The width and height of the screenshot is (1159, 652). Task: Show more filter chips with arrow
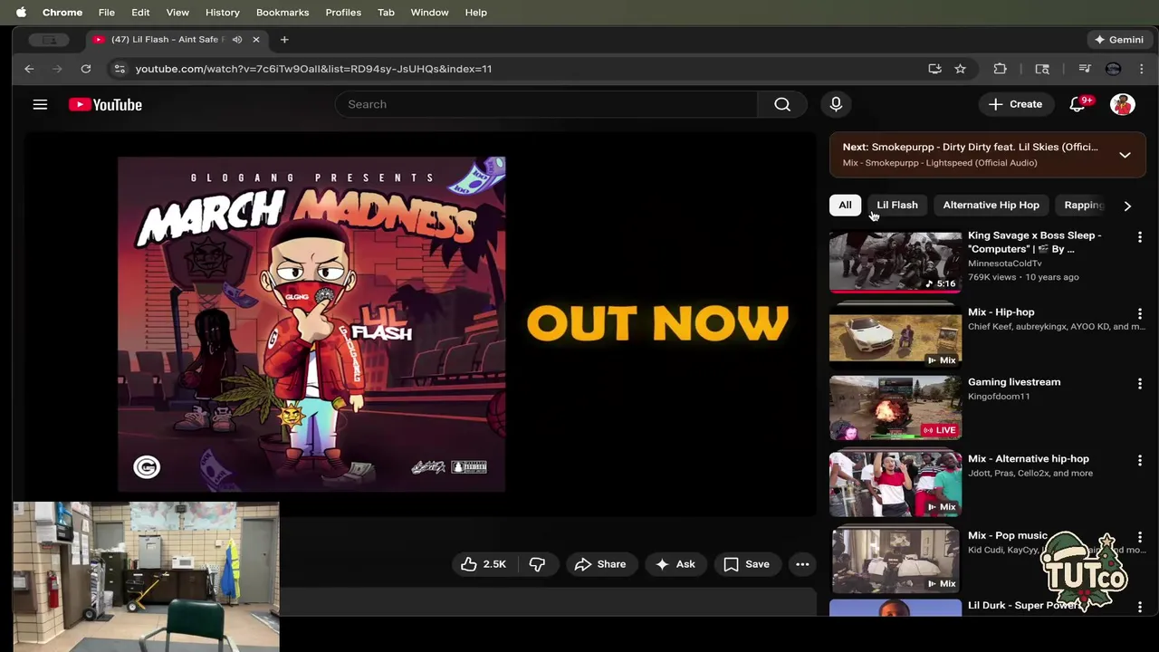coord(1127,206)
